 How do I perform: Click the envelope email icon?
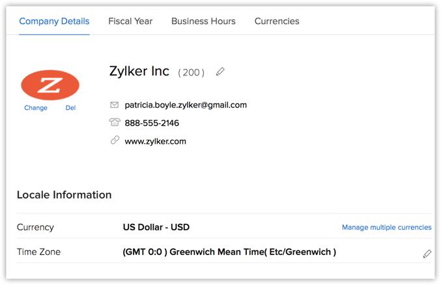click(x=114, y=105)
